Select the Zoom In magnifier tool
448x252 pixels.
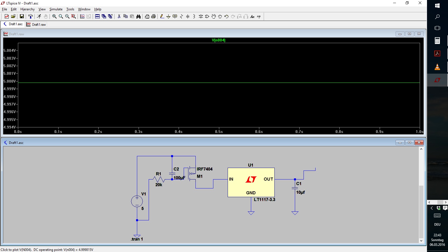pos(54,17)
